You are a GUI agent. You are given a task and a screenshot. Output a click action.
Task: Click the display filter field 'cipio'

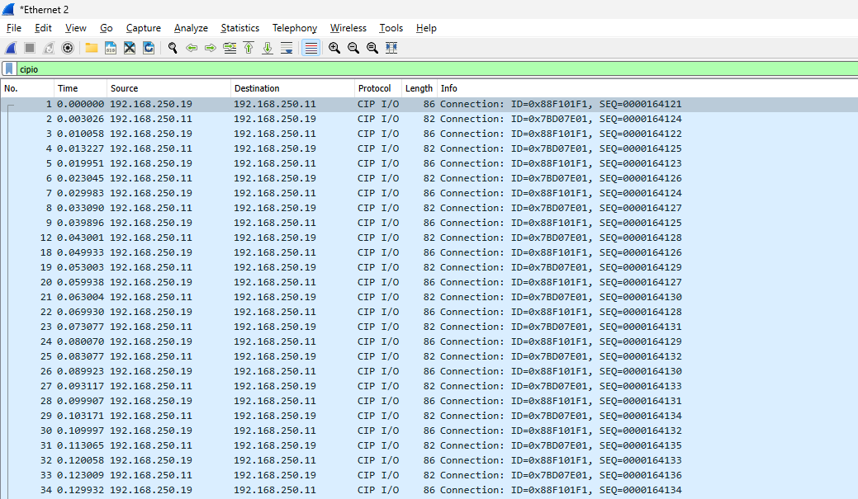pos(437,68)
